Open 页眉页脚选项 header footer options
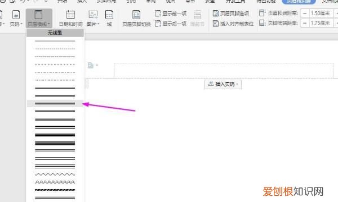Viewport: 338px width, 202px height. 230,13
